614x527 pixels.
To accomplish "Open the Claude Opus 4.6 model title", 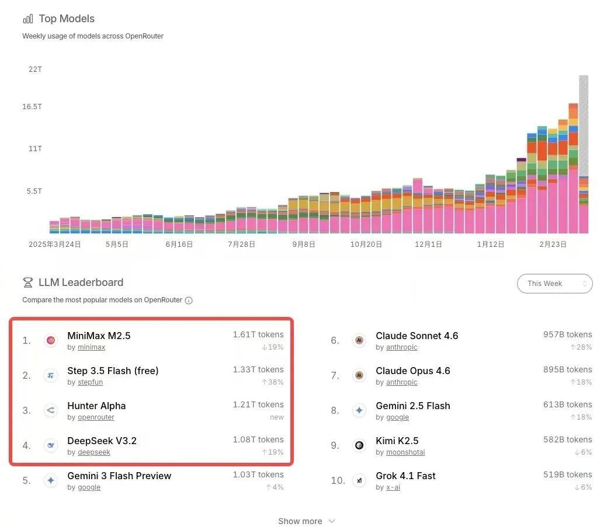I will point(412,371).
